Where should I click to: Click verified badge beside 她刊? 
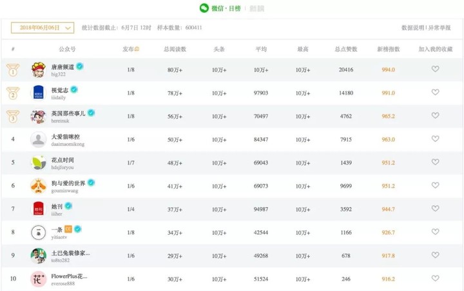(68, 206)
